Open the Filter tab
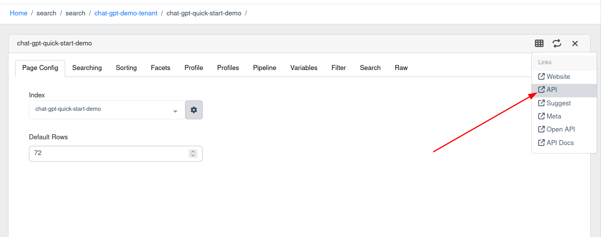This screenshot has height=237, width=601. pos(339,68)
